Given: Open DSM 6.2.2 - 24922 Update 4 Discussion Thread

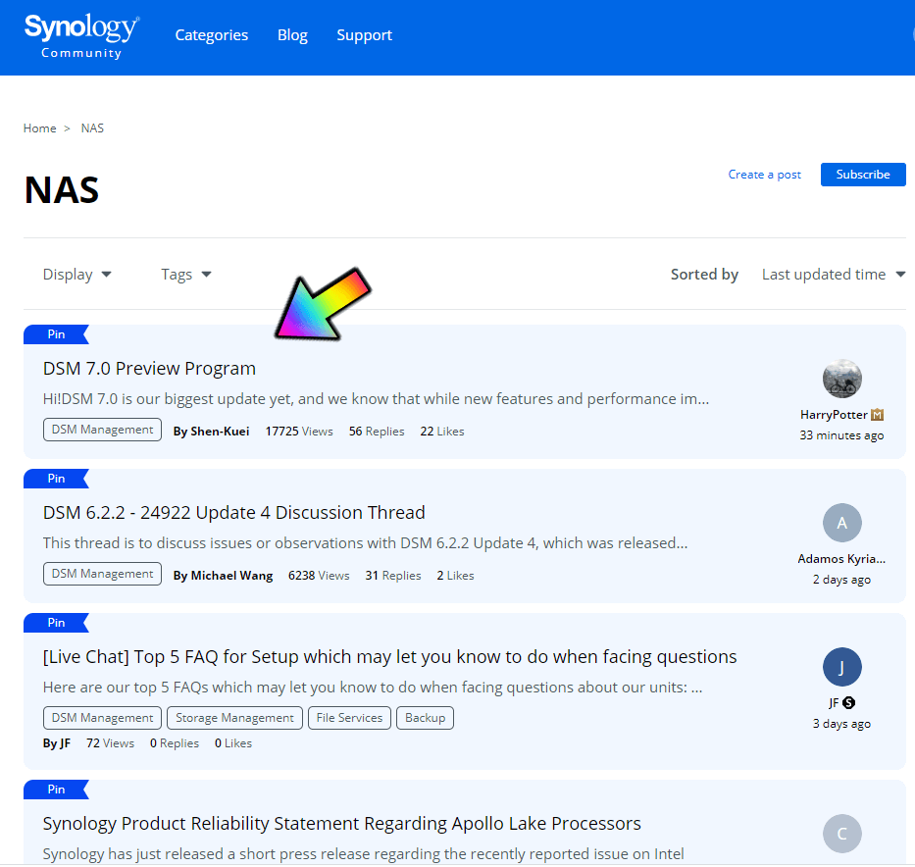Looking at the screenshot, I should tap(234, 513).
